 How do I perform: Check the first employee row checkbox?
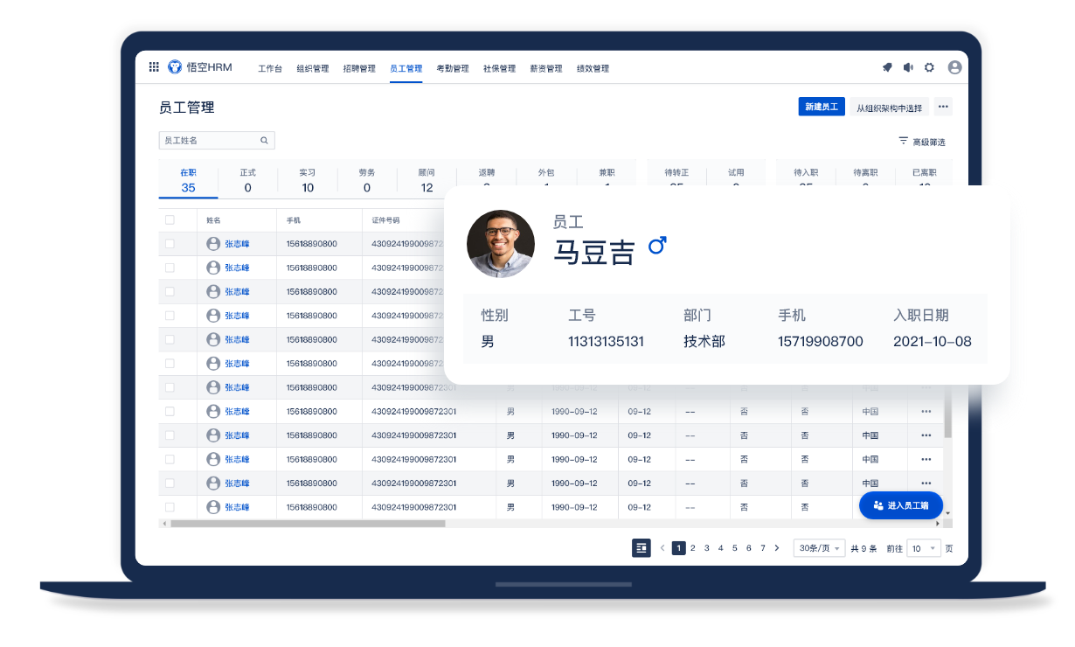coord(170,244)
